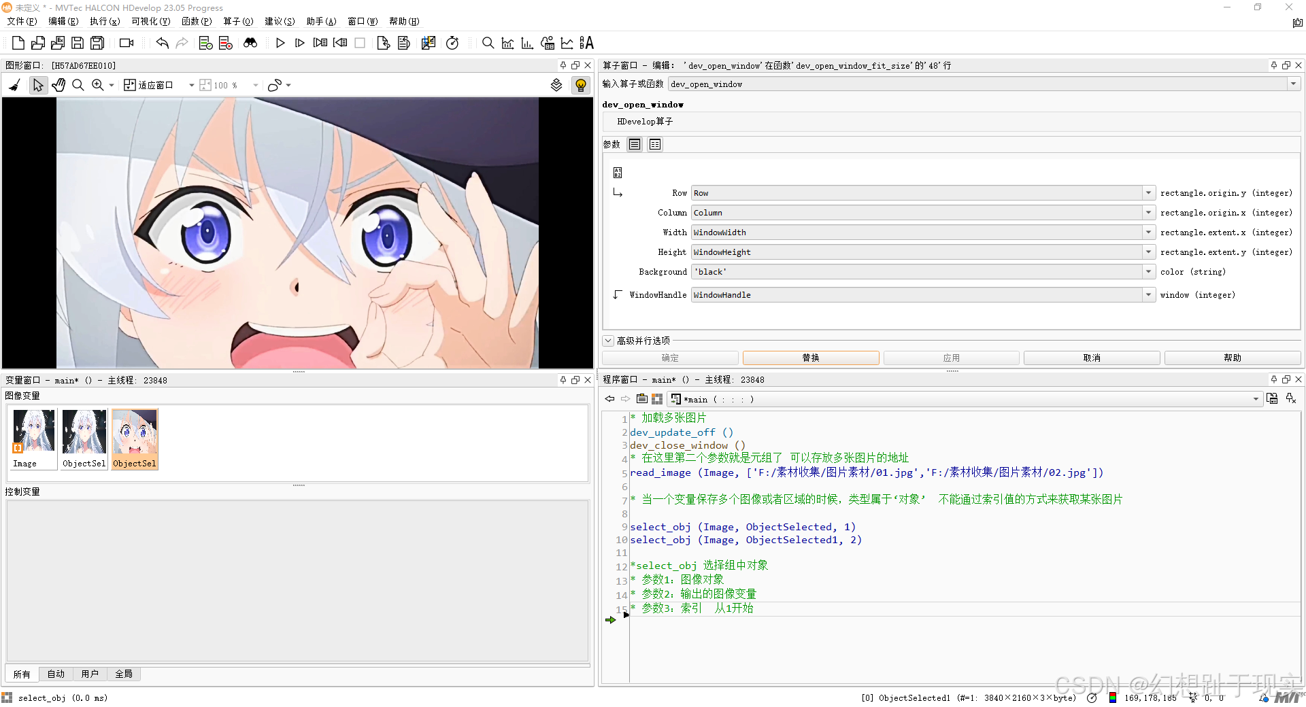Create a new program with the blank page icon
Screen dimensions: 1306x707
tap(18, 43)
